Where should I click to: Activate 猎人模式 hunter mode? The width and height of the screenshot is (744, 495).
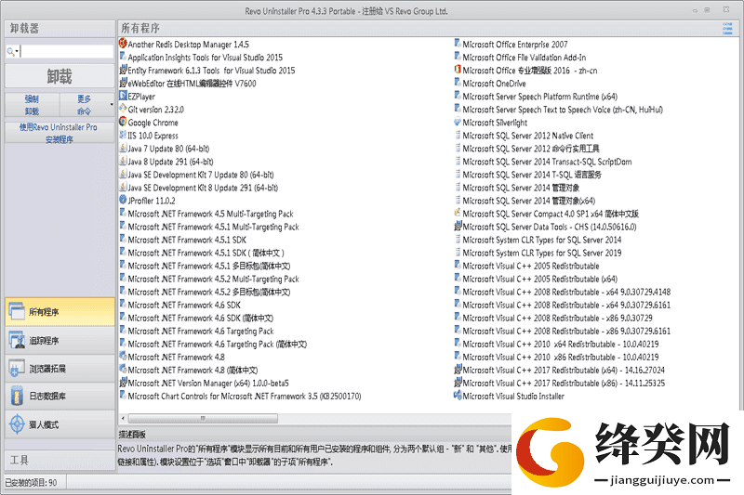coord(60,424)
